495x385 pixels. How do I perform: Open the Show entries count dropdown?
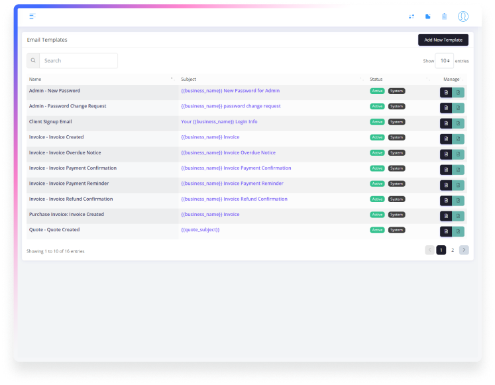pyautogui.click(x=445, y=61)
